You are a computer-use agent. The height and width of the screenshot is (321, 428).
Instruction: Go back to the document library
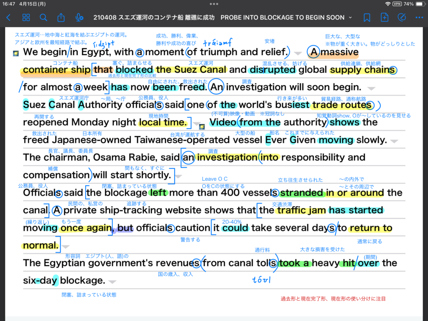[x=8, y=18]
